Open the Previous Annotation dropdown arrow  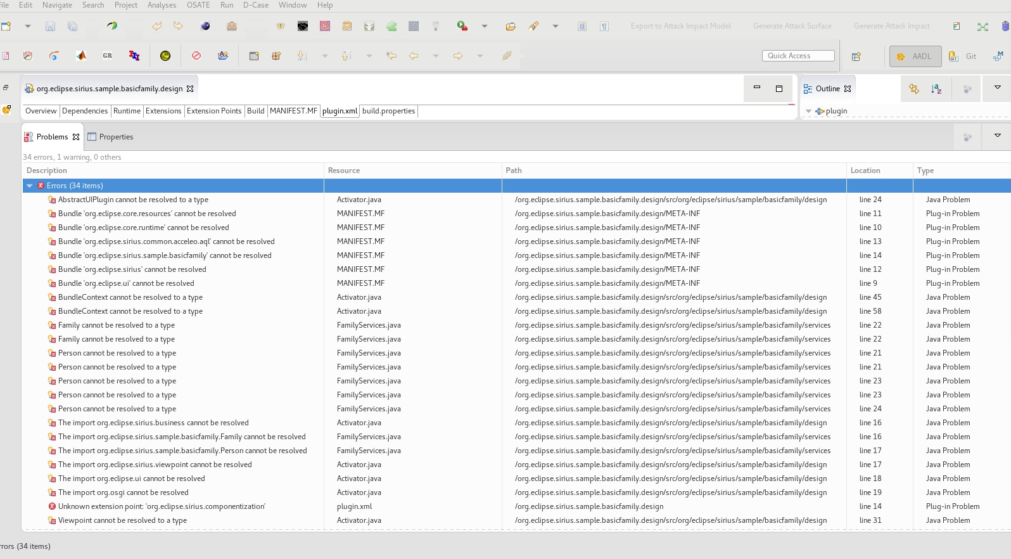point(369,56)
